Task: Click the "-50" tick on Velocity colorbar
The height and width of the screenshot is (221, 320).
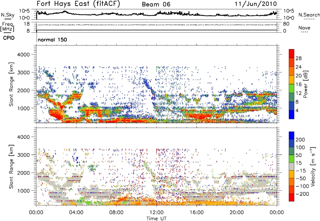Action: (x=301, y=178)
